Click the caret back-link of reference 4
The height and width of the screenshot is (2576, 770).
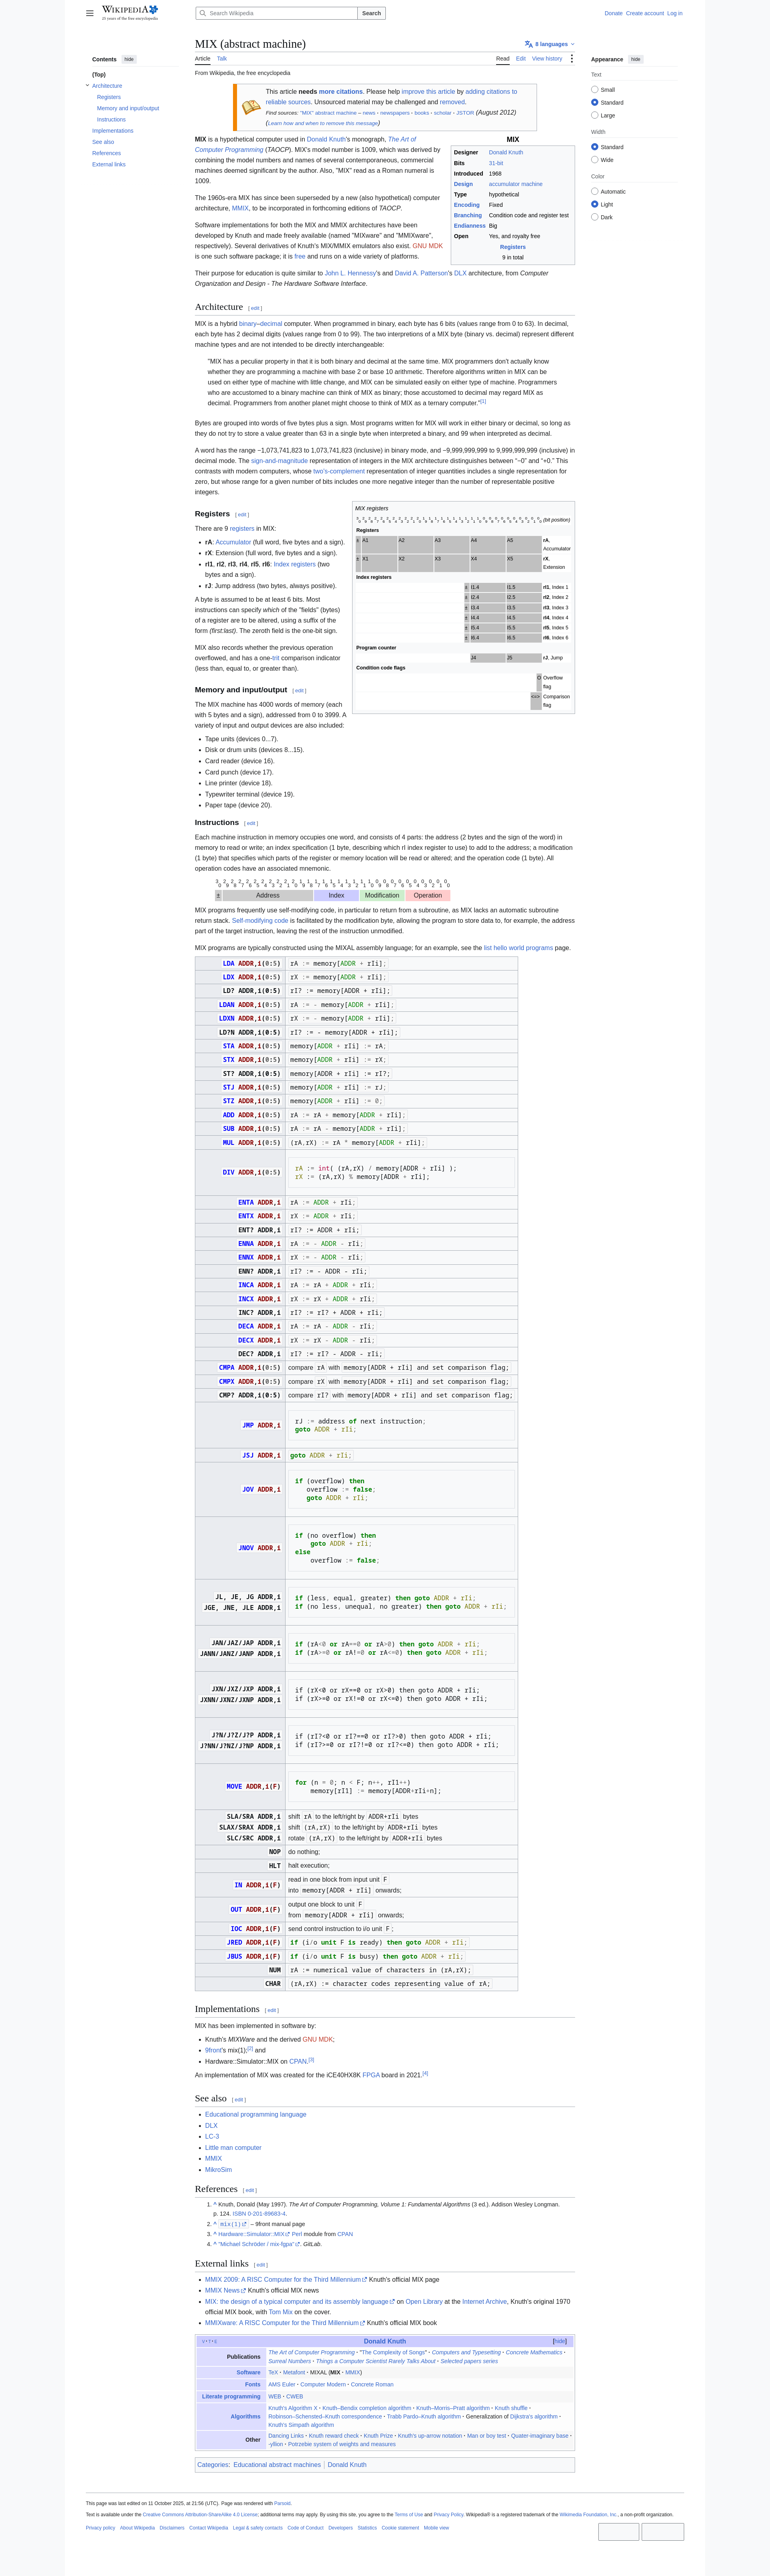pos(215,2244)
